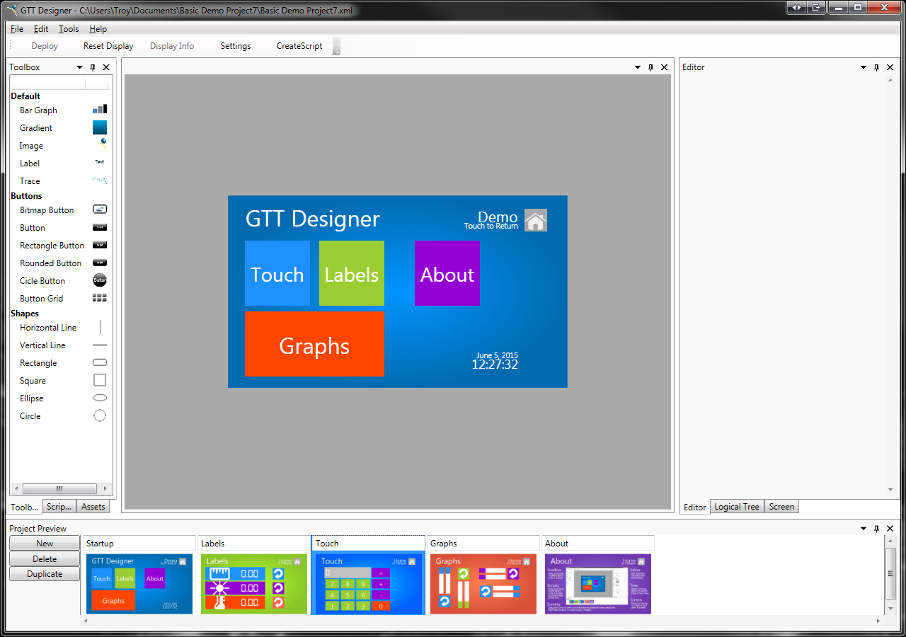Select the Button Grid icon
906x637 pixels.
(x=100, y=298)
